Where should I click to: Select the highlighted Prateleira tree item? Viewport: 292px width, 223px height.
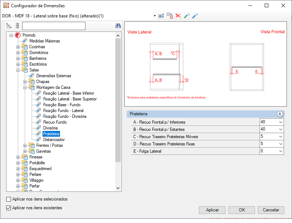click(x=51, y=134)
